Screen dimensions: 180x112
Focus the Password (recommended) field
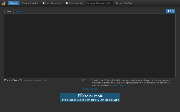pyautogui.click(x=100, y=3)
